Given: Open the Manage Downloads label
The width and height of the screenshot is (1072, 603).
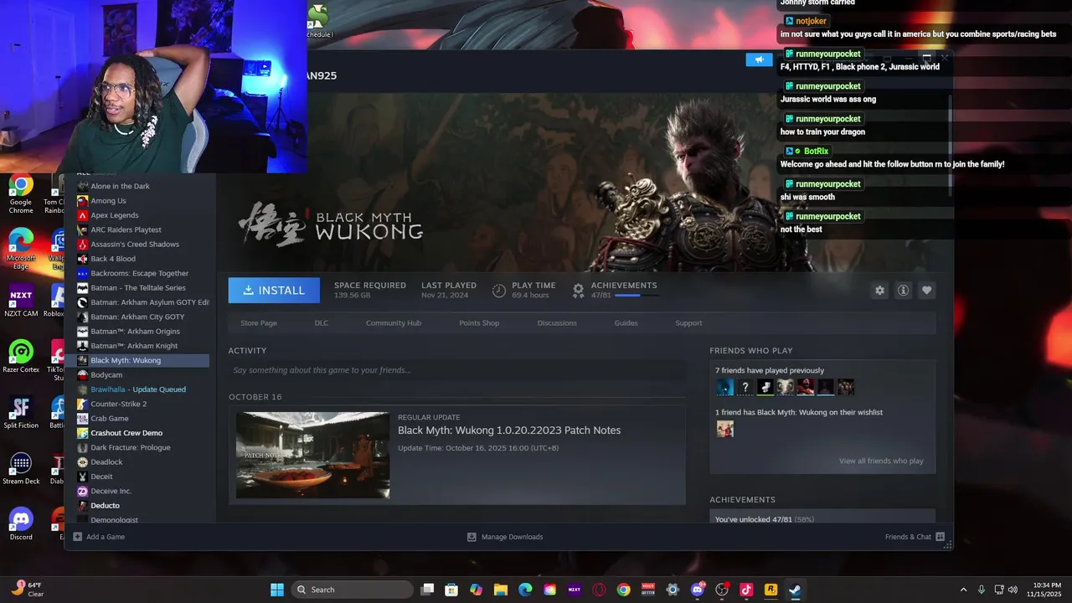Looking at the screenshot, I should (512, 537).
